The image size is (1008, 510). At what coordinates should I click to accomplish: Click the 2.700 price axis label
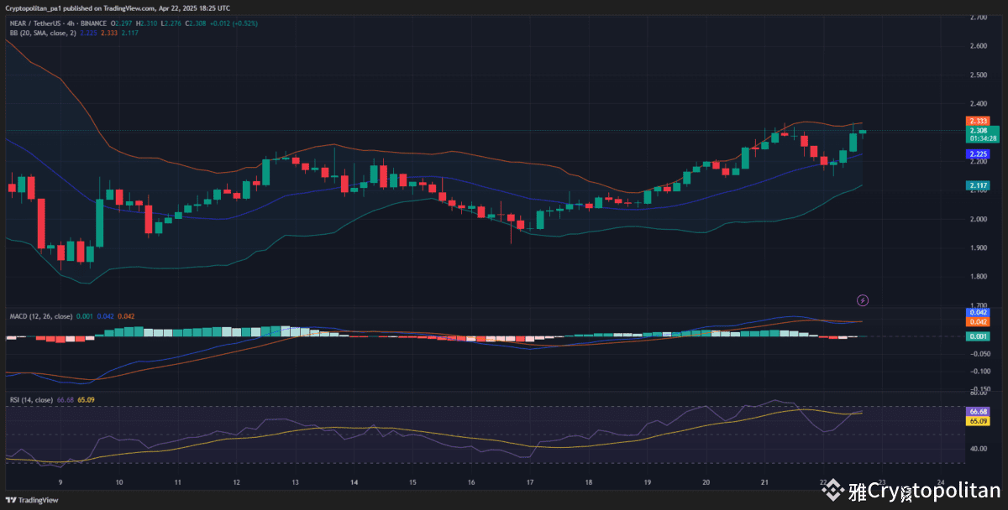tap(978, 17)
